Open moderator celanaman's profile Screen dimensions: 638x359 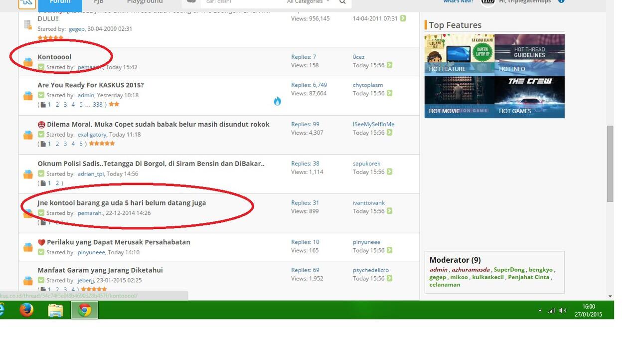pos(445,285)
